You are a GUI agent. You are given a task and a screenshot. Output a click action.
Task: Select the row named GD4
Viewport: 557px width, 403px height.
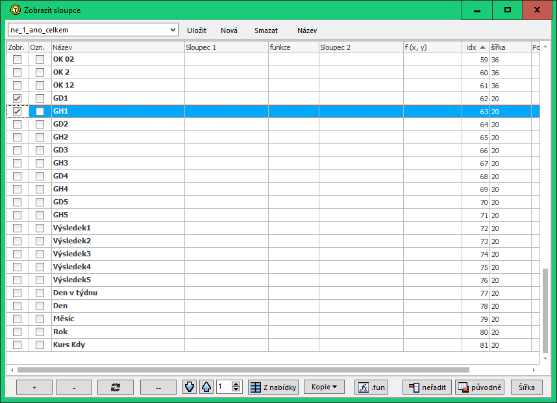point(273,176)
